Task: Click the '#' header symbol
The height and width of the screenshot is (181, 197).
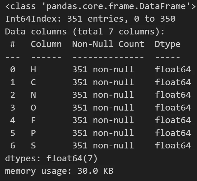Action: click(13, 44)
